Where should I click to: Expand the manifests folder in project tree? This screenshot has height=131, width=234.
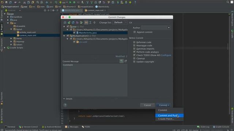point(8,17)
